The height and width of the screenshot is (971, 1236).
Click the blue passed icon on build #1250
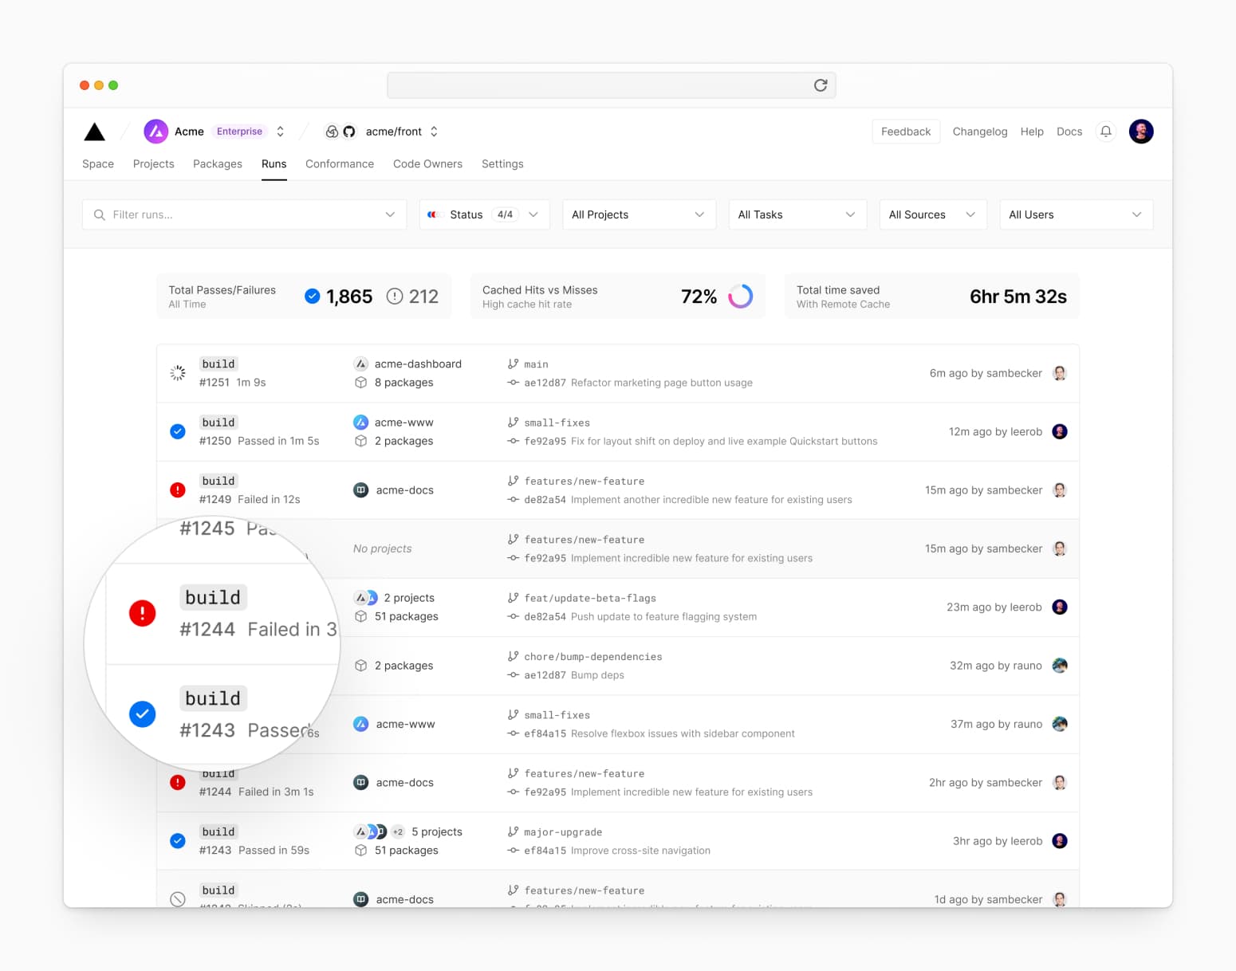178,431
